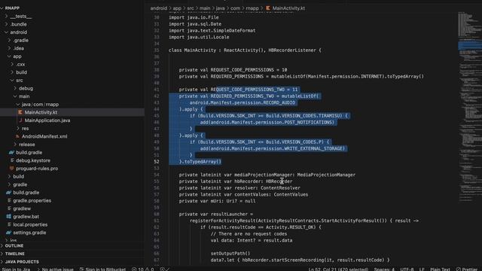Click lateinit var hbRecorder declaration line
This screenshot has height=271, width=482.
tap(236, 181)
